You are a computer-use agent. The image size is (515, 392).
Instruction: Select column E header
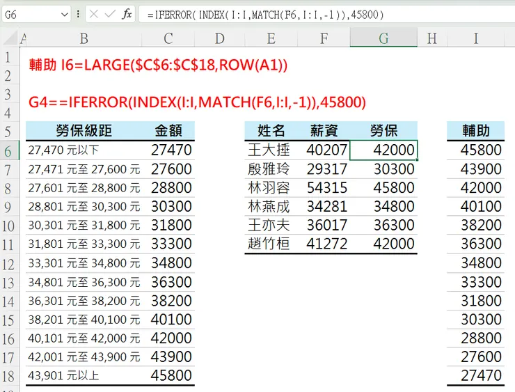coord(271,39)
